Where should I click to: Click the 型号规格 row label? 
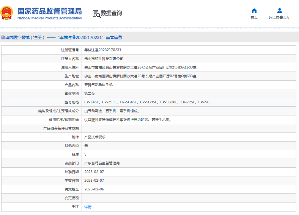pyautogui.click(x=71, y=102)
